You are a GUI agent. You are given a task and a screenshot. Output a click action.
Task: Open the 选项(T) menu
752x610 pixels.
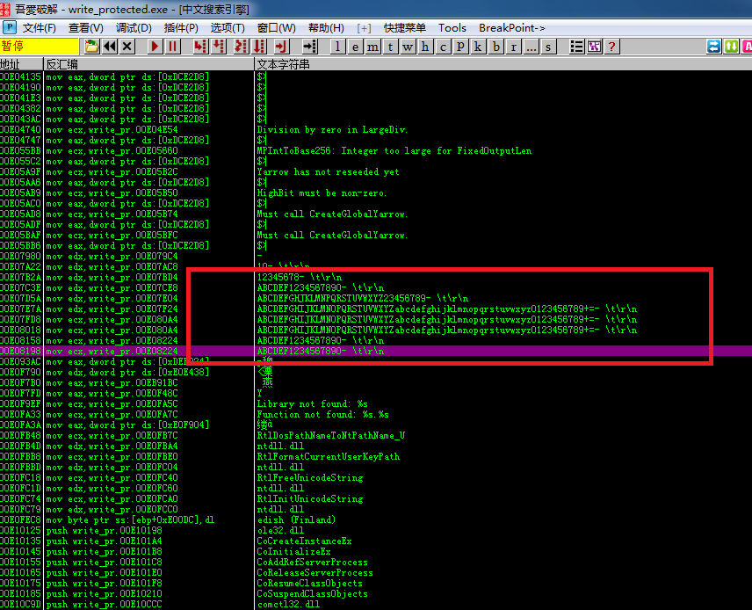[228, 28]
